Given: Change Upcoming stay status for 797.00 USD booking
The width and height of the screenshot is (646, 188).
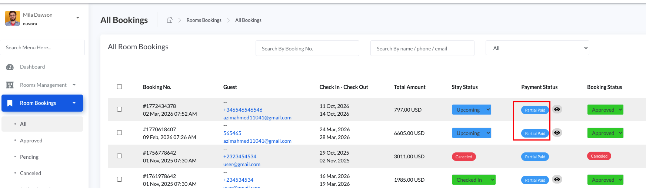Looking at the screenshot, I should (472, 110).
